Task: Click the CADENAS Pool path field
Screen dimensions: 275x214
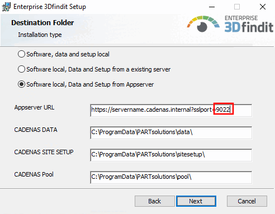Action: coord(171,177)
